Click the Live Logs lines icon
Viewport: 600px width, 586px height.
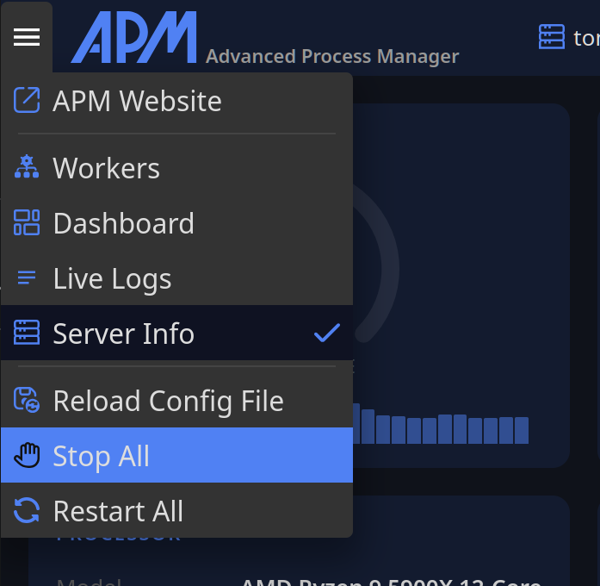[x=27, y=278]
